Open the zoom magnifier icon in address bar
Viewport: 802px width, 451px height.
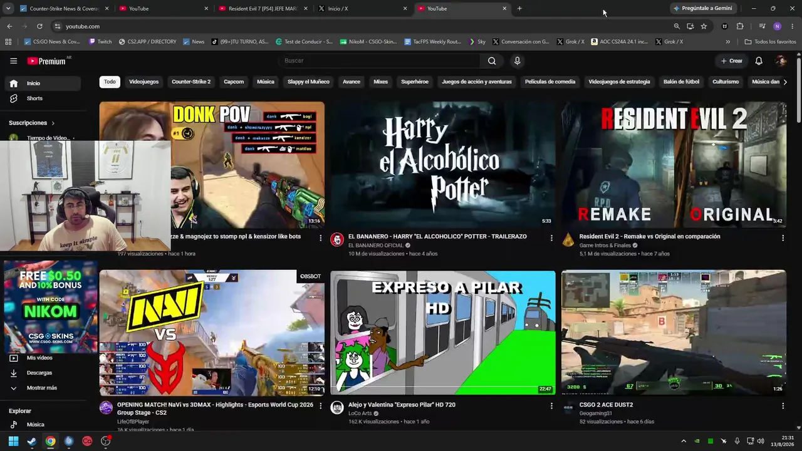pos(677,26)
